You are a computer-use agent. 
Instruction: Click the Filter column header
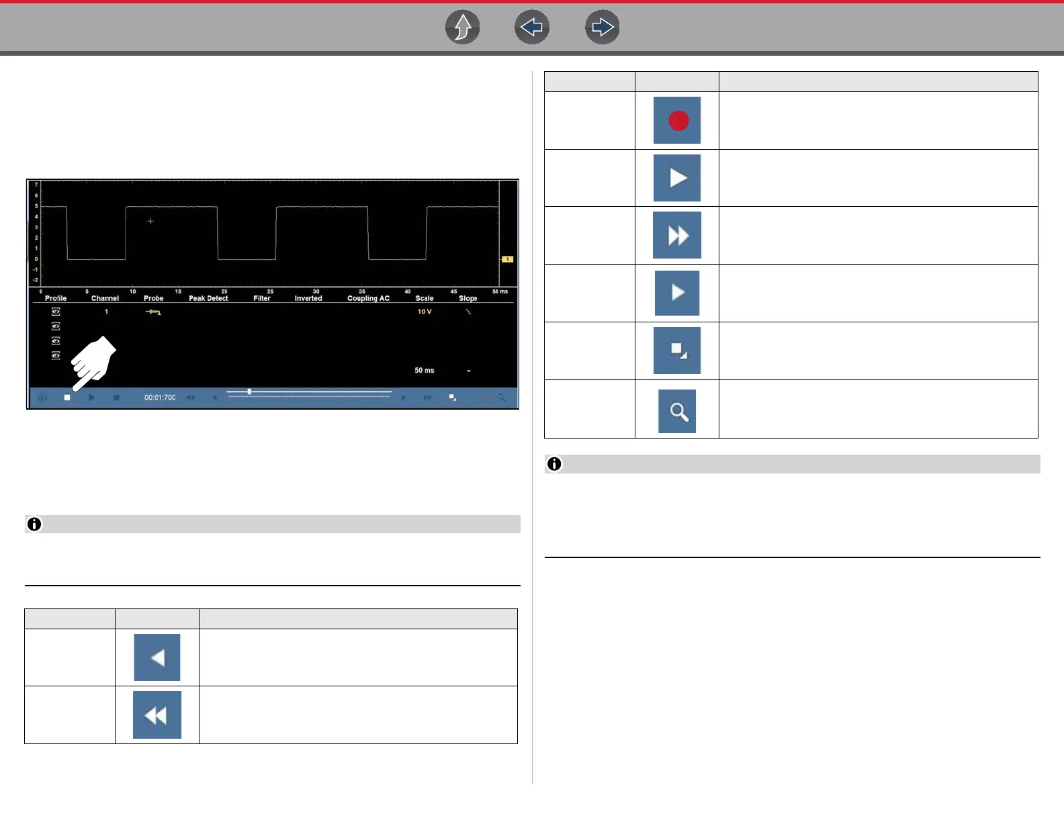pyautogui.click(x=262, y=298)
